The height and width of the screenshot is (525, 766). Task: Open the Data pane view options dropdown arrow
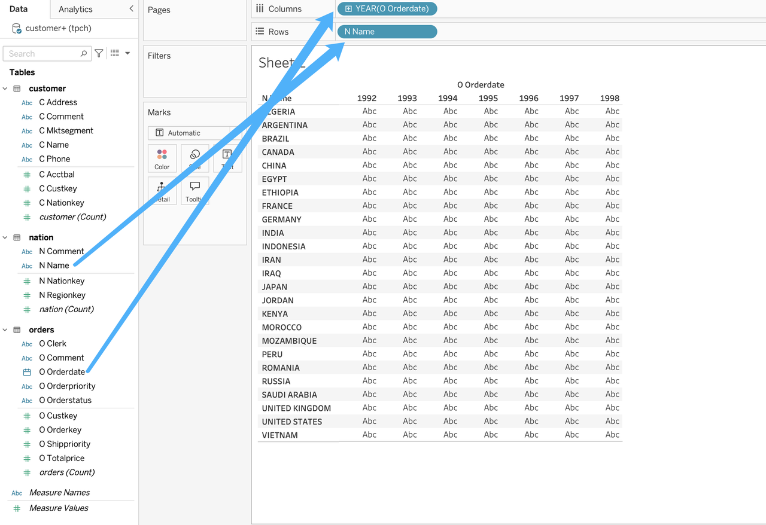[127, 53]
